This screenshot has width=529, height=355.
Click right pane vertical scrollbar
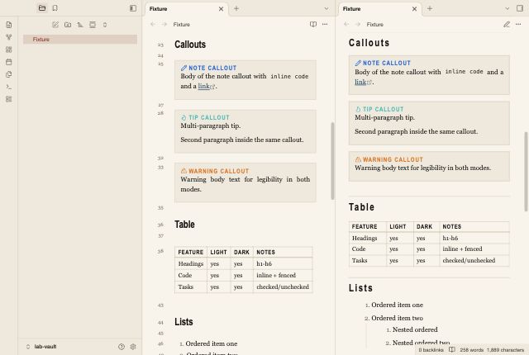coord(526,172)
